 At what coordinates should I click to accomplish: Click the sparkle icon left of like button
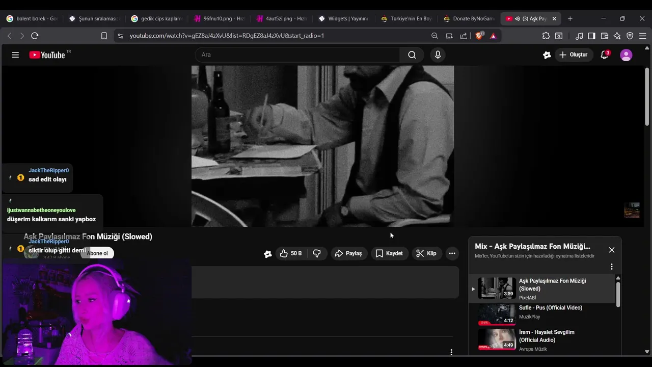(x=268, y=254)
